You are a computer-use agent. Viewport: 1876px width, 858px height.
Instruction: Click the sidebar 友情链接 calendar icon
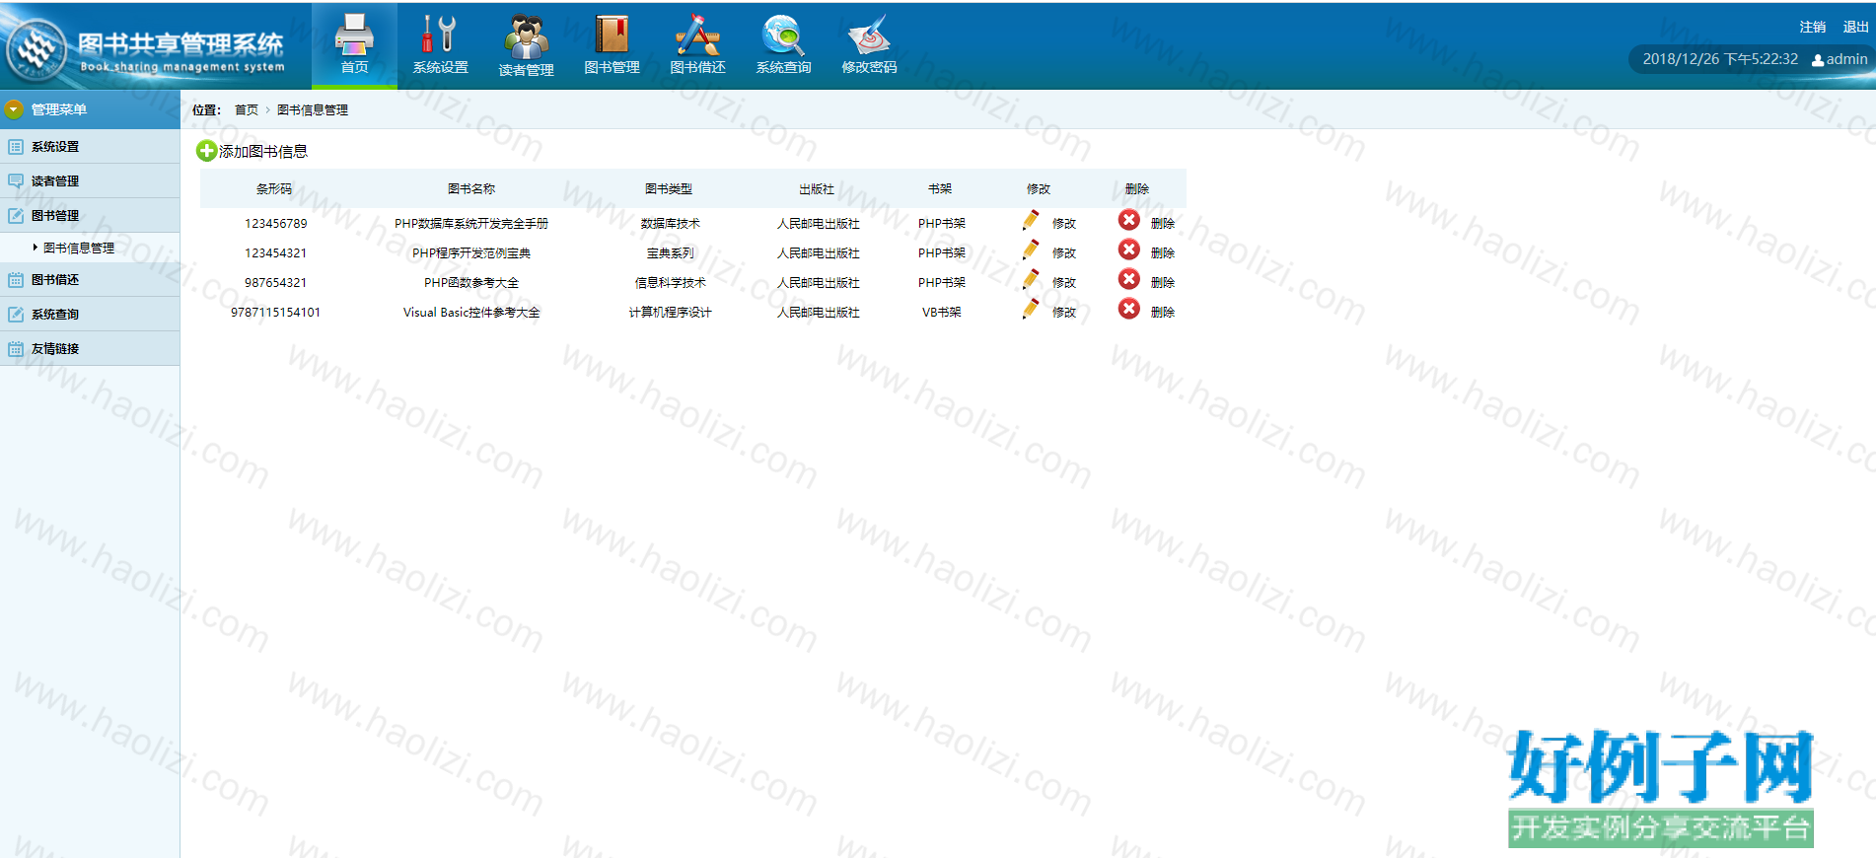[16, 349]
